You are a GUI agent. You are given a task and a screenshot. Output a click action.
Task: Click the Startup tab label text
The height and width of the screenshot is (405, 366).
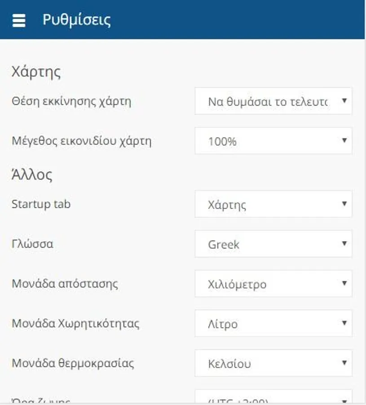click(41, 204)
